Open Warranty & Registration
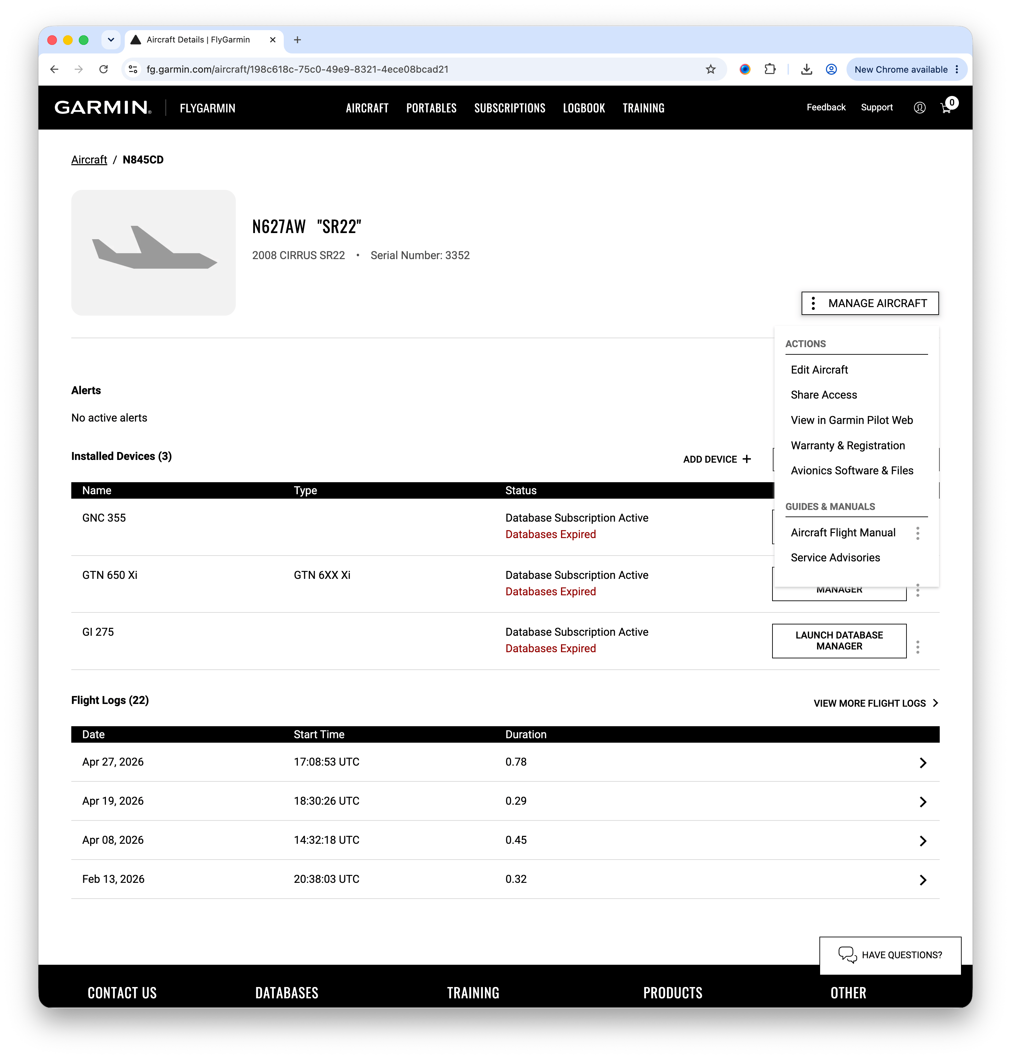The image size is (1011, 1059). pos(848,446)
